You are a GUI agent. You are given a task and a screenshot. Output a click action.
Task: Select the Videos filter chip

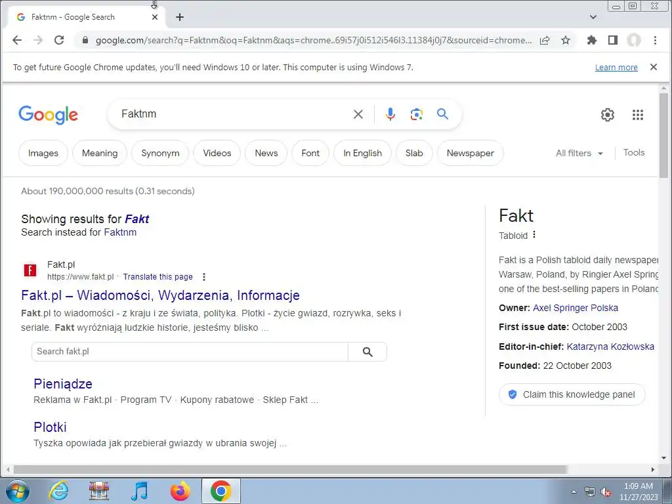(x=217, y=153)
